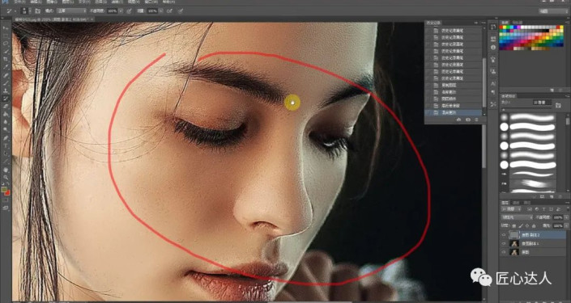Click the foreground color box in the toolbox

pyautogui.click(x=4, y=189)
